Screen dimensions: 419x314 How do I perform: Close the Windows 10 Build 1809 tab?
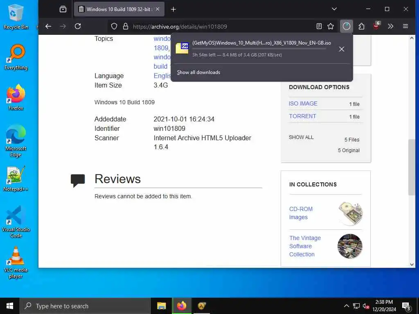[158, 9]
